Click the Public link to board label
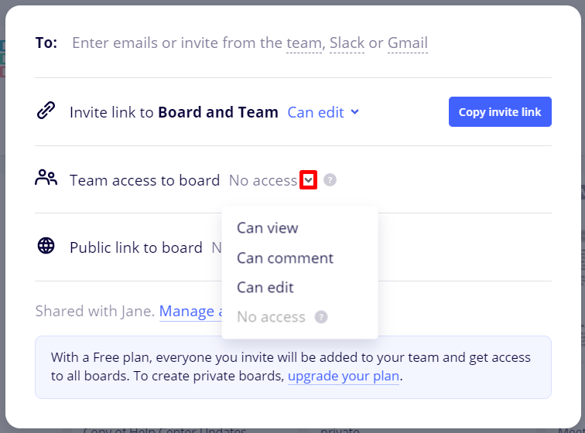The image size is (585, 433). point(136,247)
